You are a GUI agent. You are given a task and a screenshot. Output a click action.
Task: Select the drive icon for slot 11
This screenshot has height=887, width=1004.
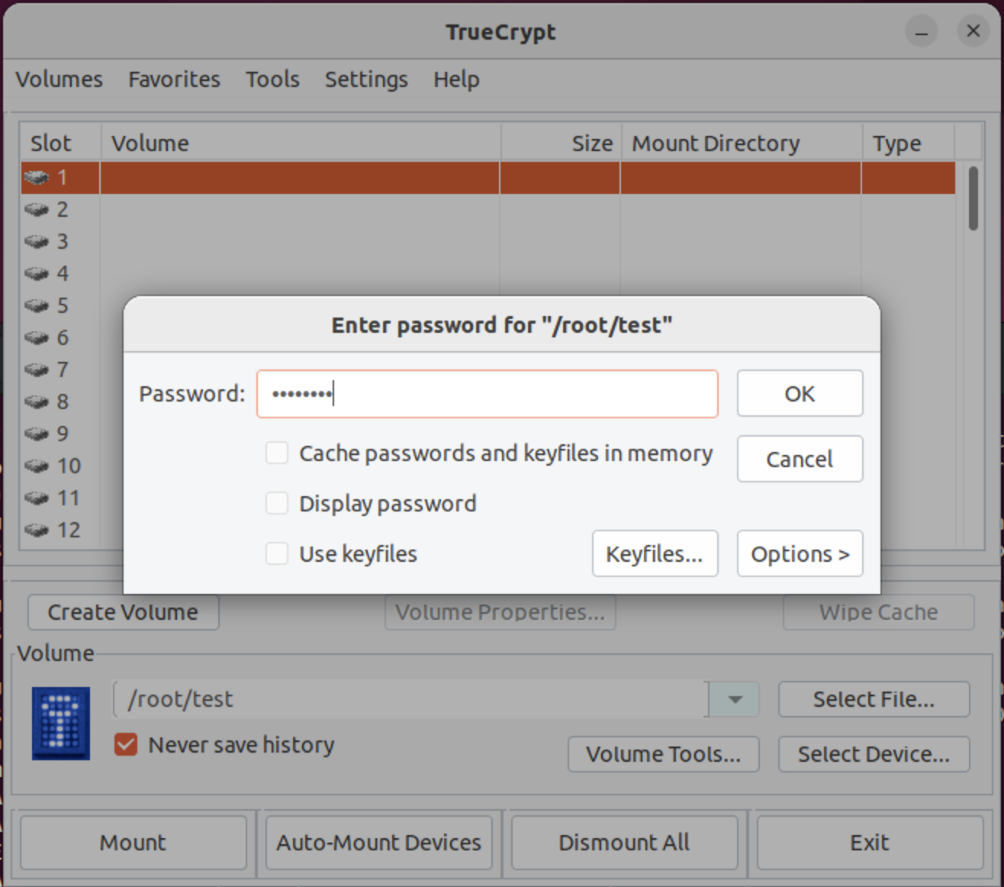point(36,498)
